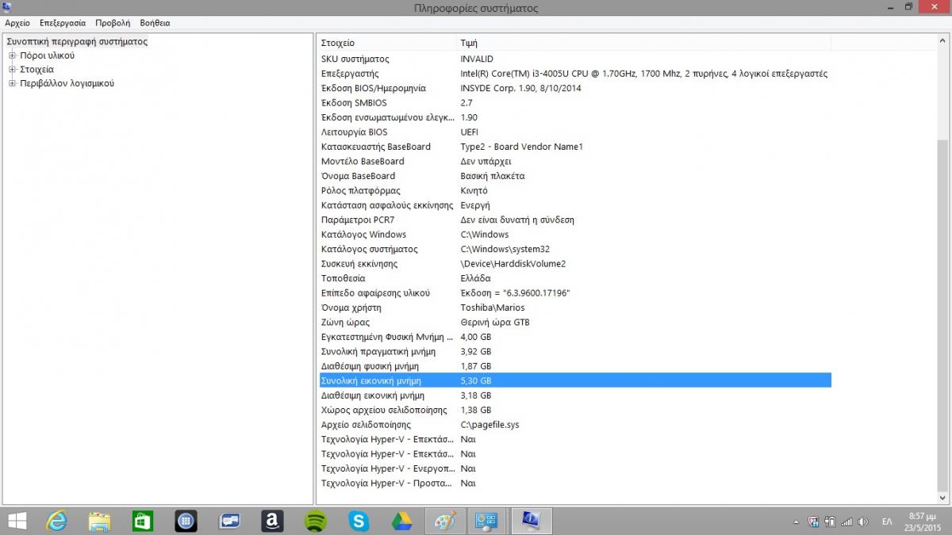Select the Ρόλος πλατφόρμας row
Image resolution: width=952 pixels, height=535 pixels.
(574, 191)
